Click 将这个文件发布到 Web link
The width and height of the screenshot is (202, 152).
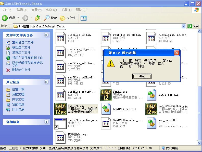[x=27, y=58]
